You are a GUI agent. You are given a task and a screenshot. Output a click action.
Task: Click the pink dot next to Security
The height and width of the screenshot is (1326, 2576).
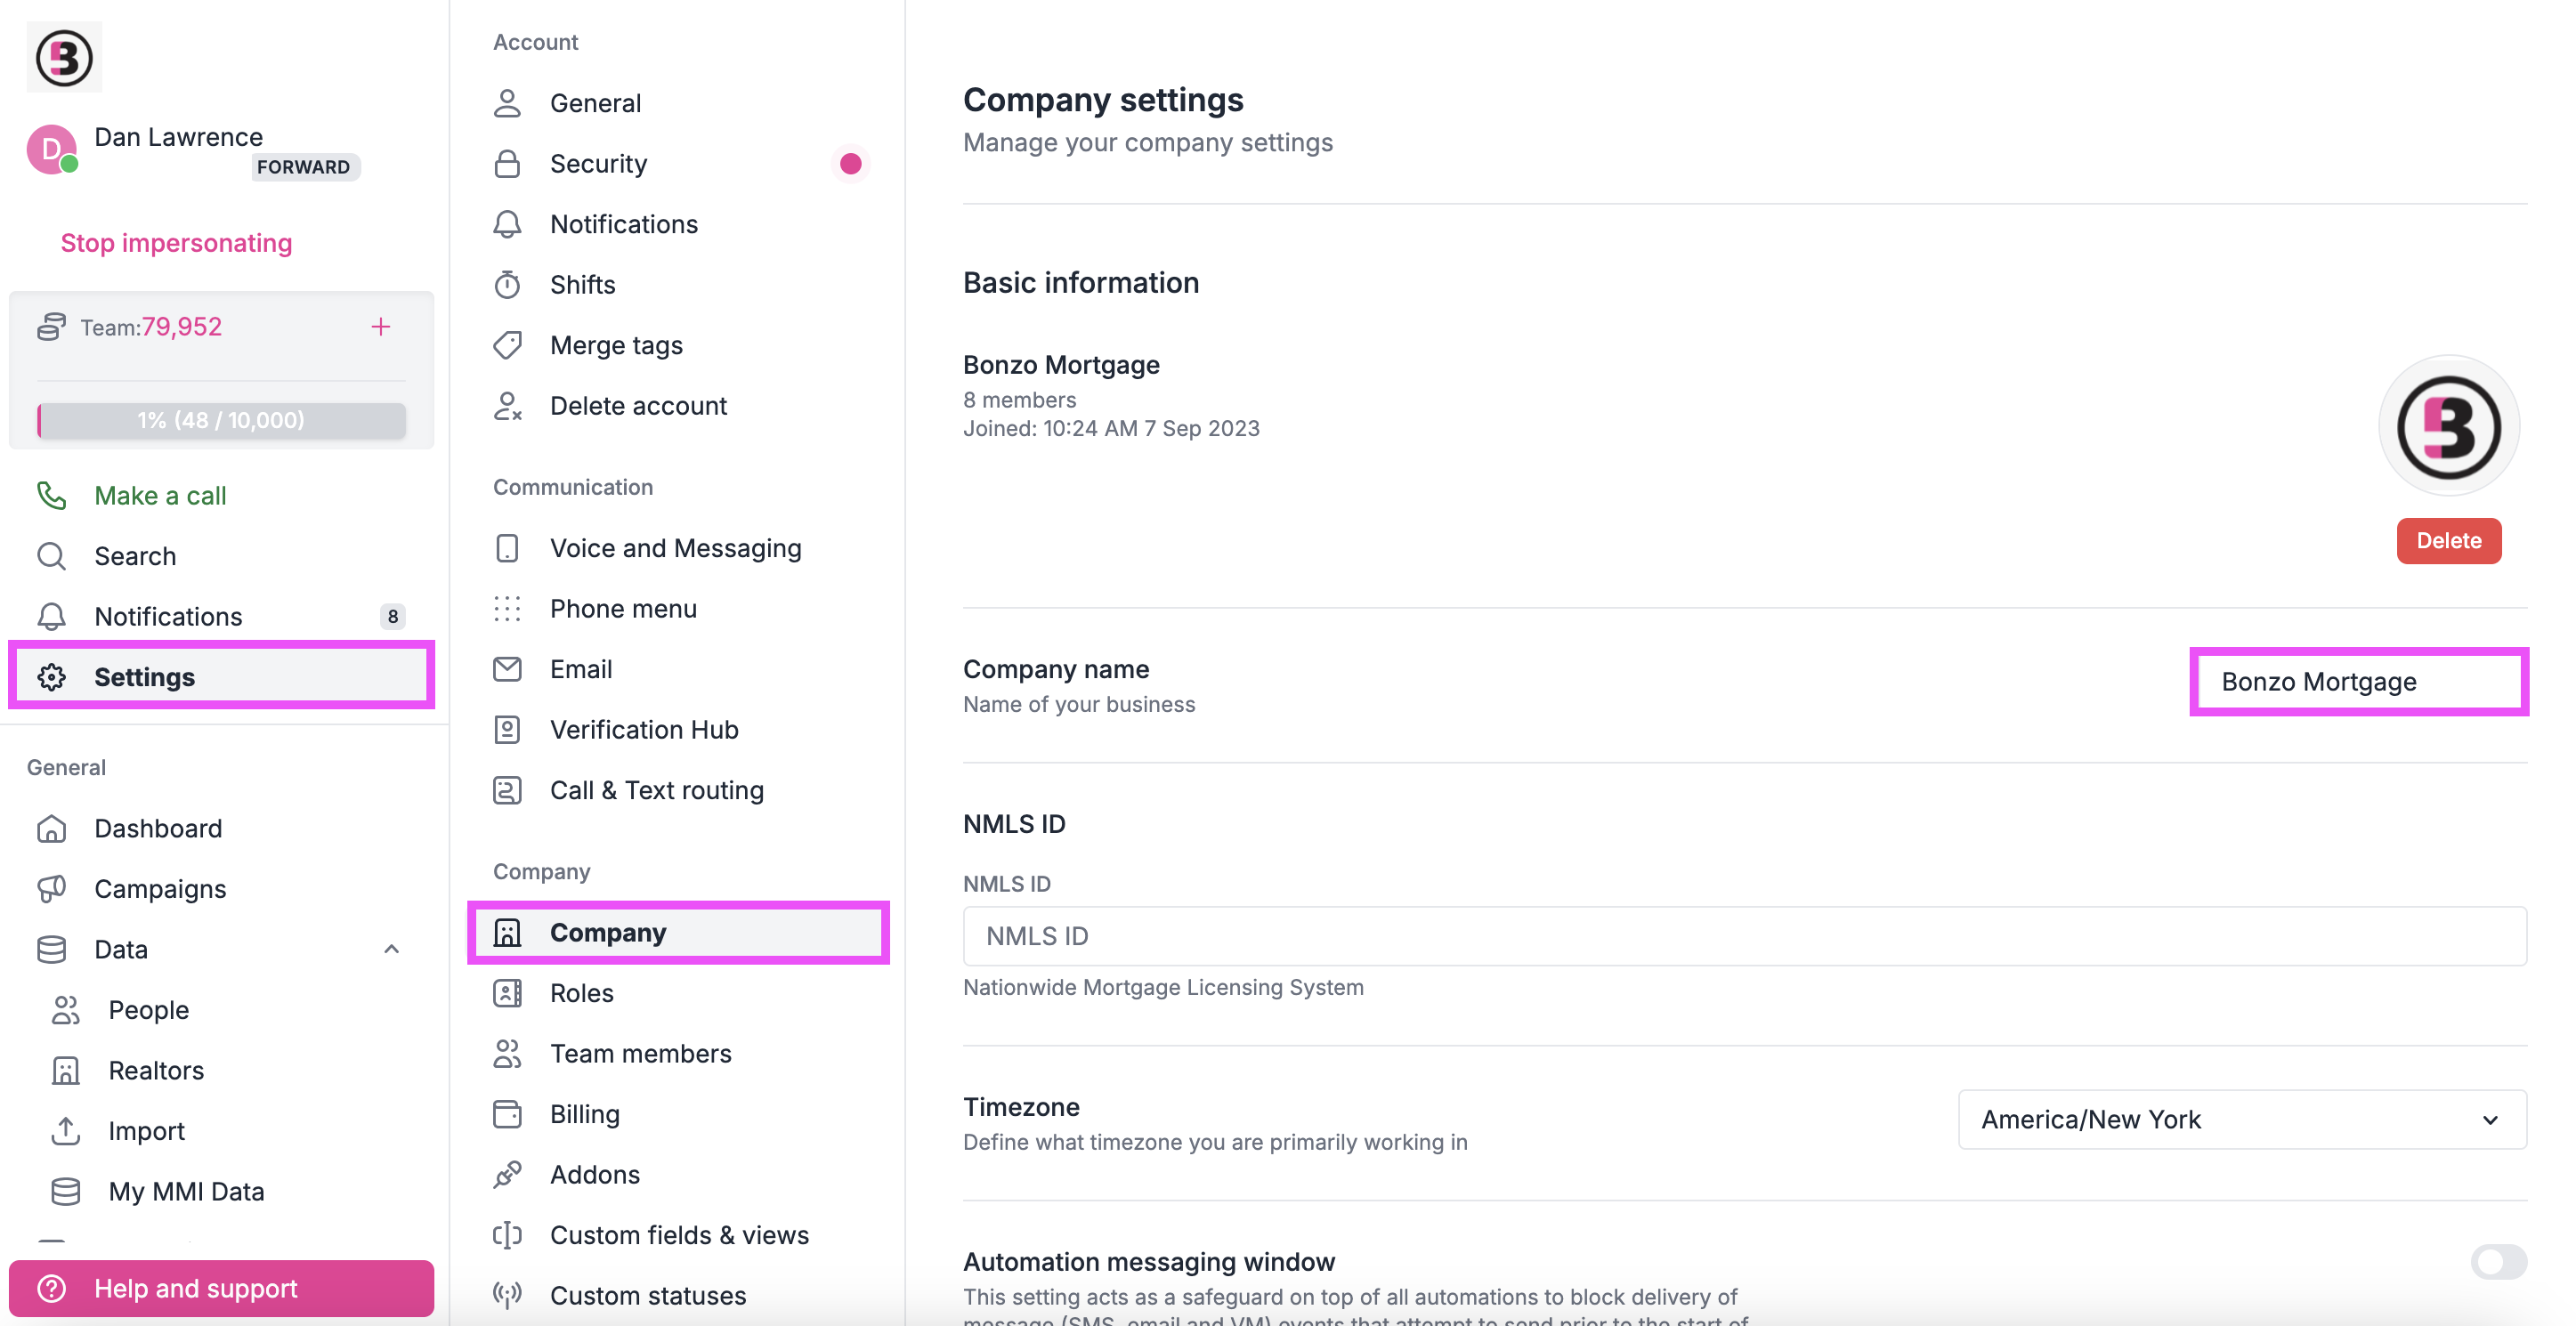tap(850, 164)
